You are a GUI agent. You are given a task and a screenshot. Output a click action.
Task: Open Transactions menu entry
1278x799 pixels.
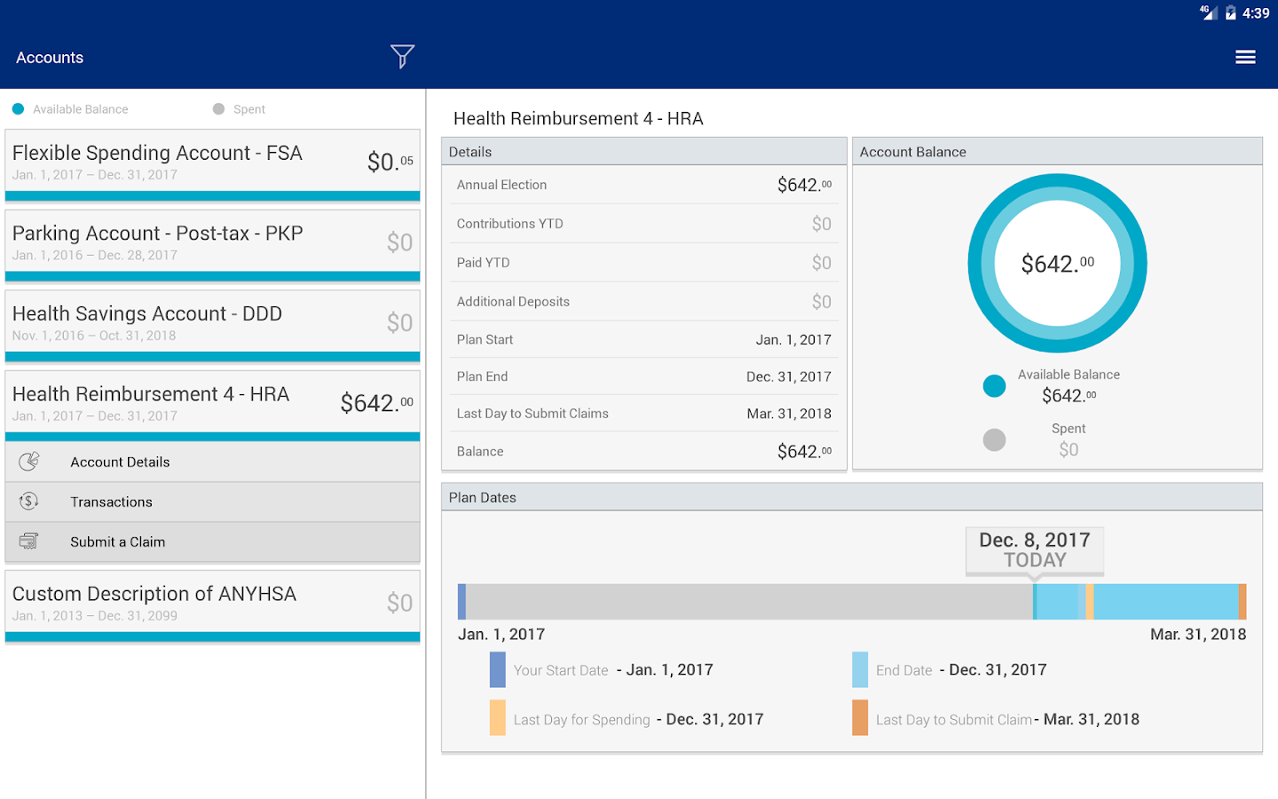212,502
